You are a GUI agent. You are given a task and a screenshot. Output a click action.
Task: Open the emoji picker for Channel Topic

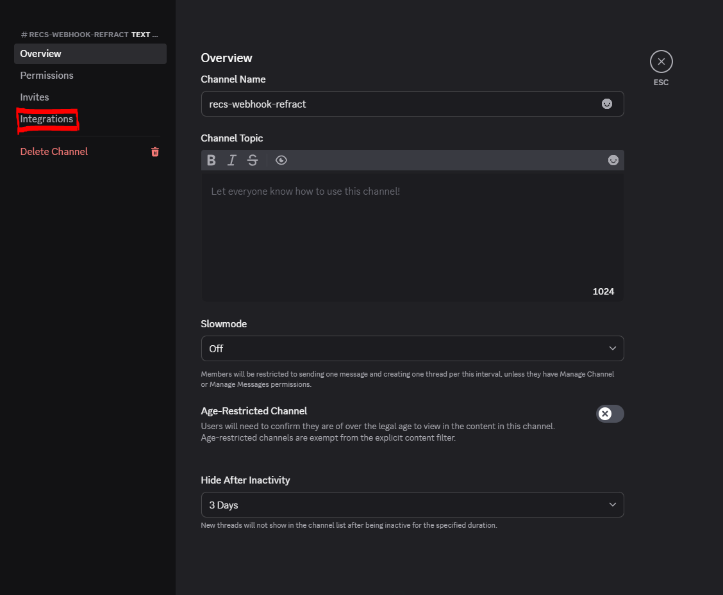[613, 160]
